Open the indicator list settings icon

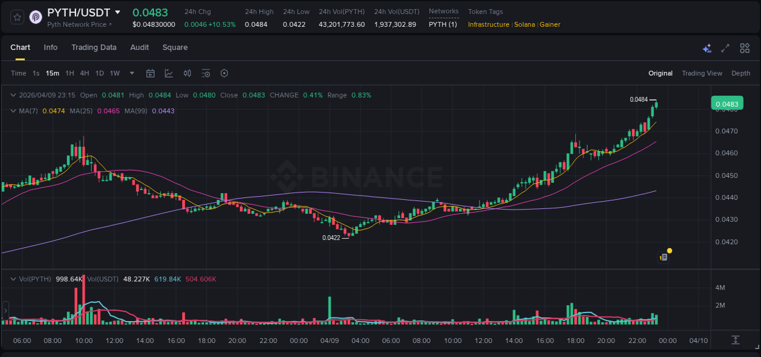coord(206,73)
